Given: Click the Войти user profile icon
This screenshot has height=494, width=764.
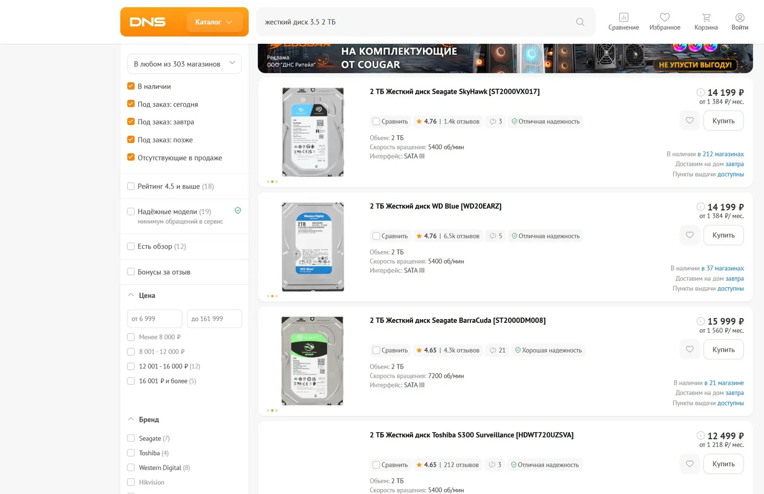Looking at the screenshot, I should pyautogui.click(x=740, y=17).
